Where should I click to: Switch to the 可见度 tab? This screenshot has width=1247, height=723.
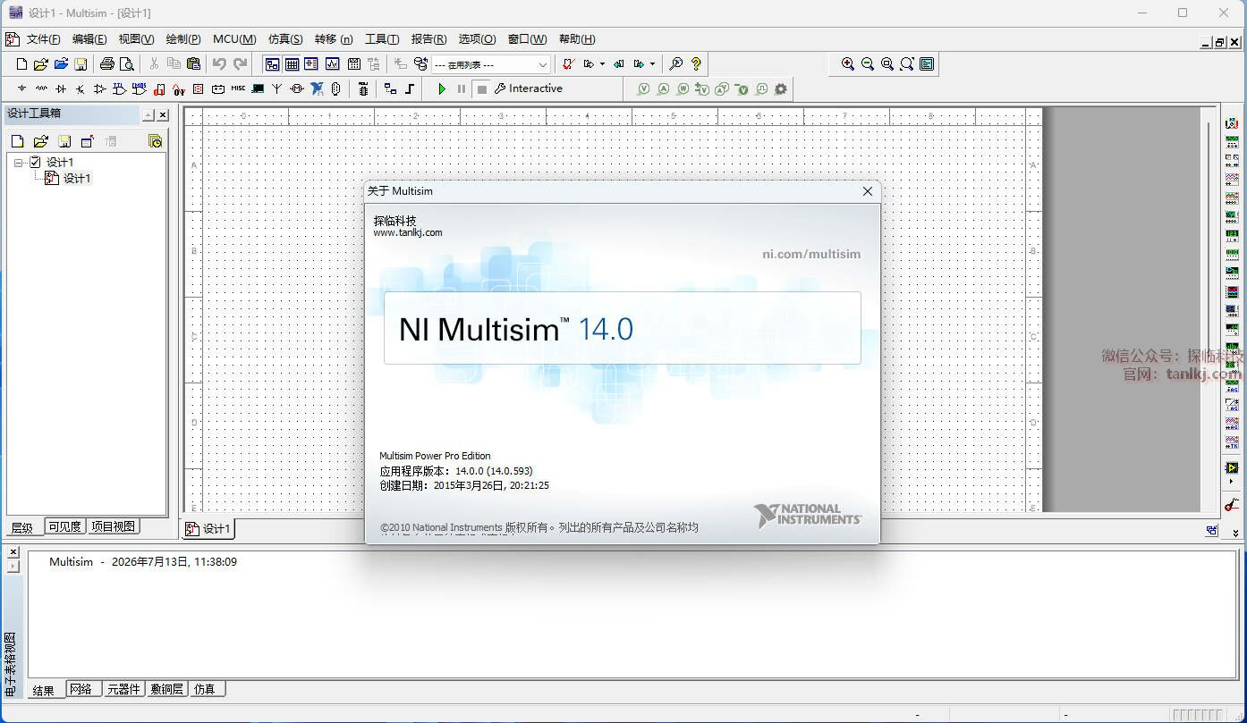[x=64, y=526]
